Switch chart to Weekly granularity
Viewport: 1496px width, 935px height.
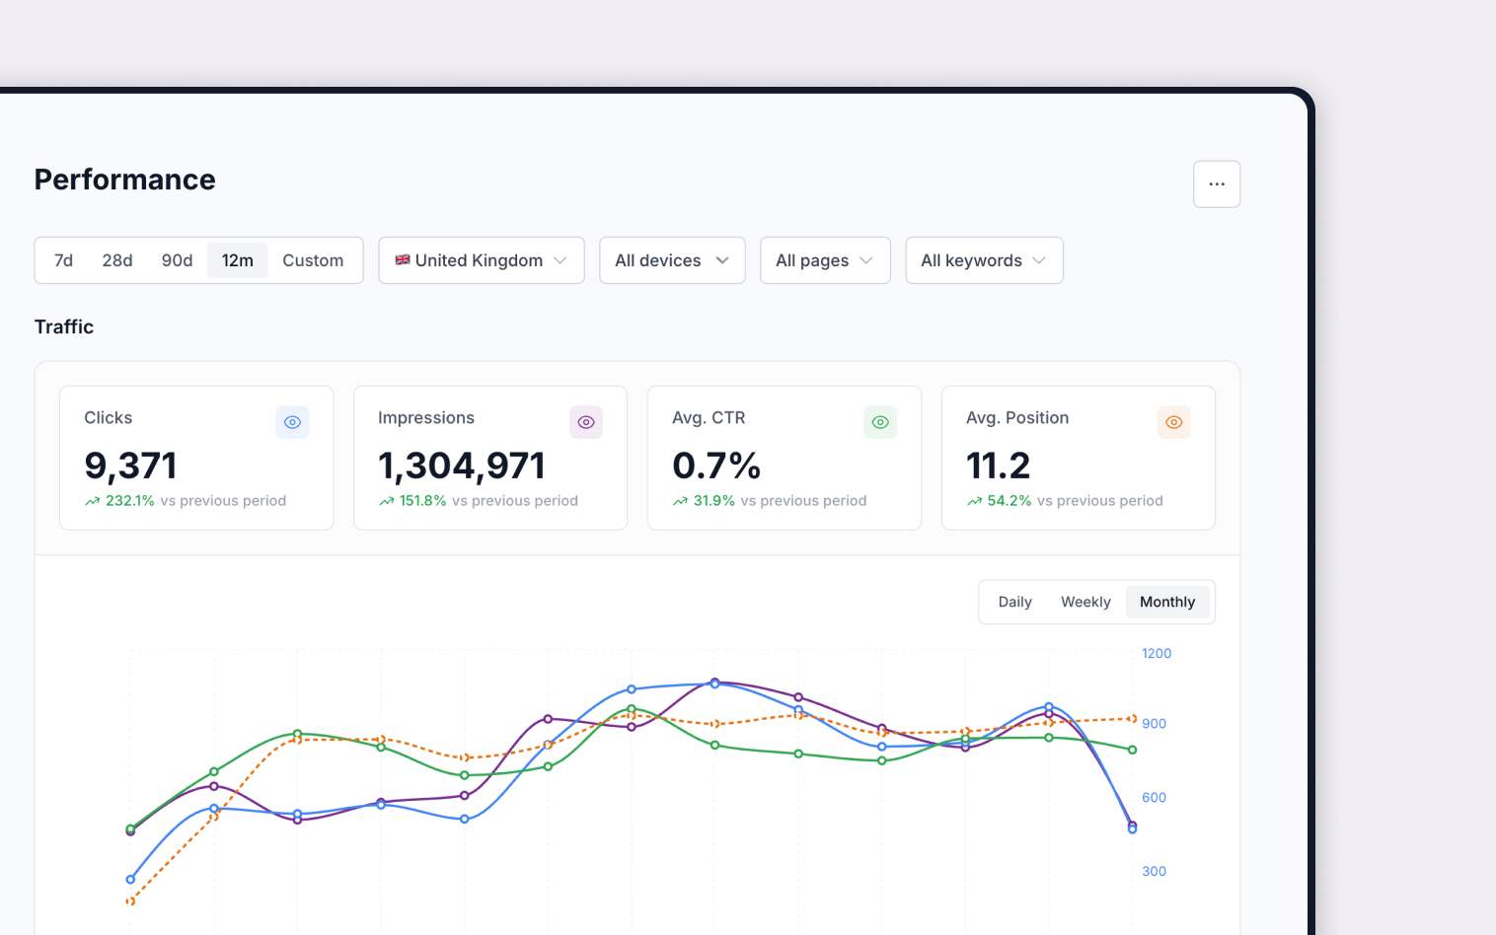click(x=1085, y=602)
